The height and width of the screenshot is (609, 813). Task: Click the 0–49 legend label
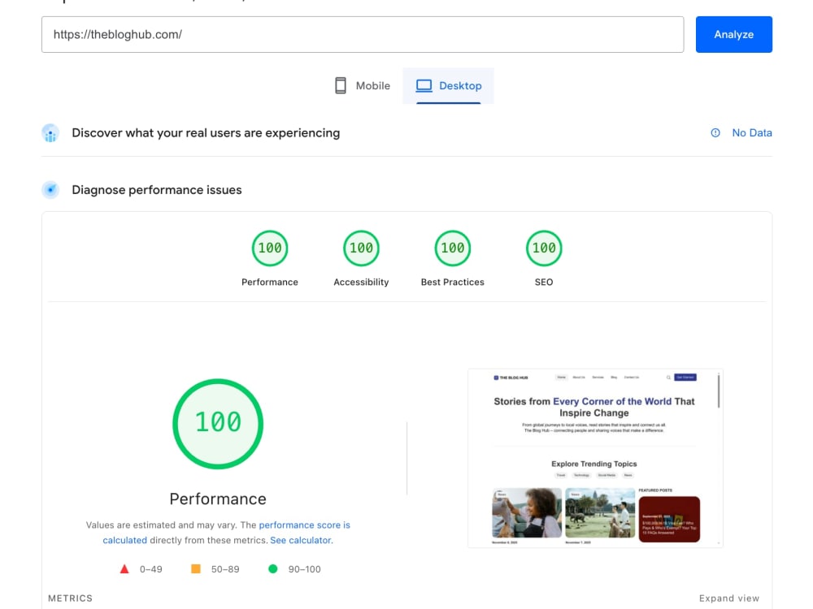[151, 569]
